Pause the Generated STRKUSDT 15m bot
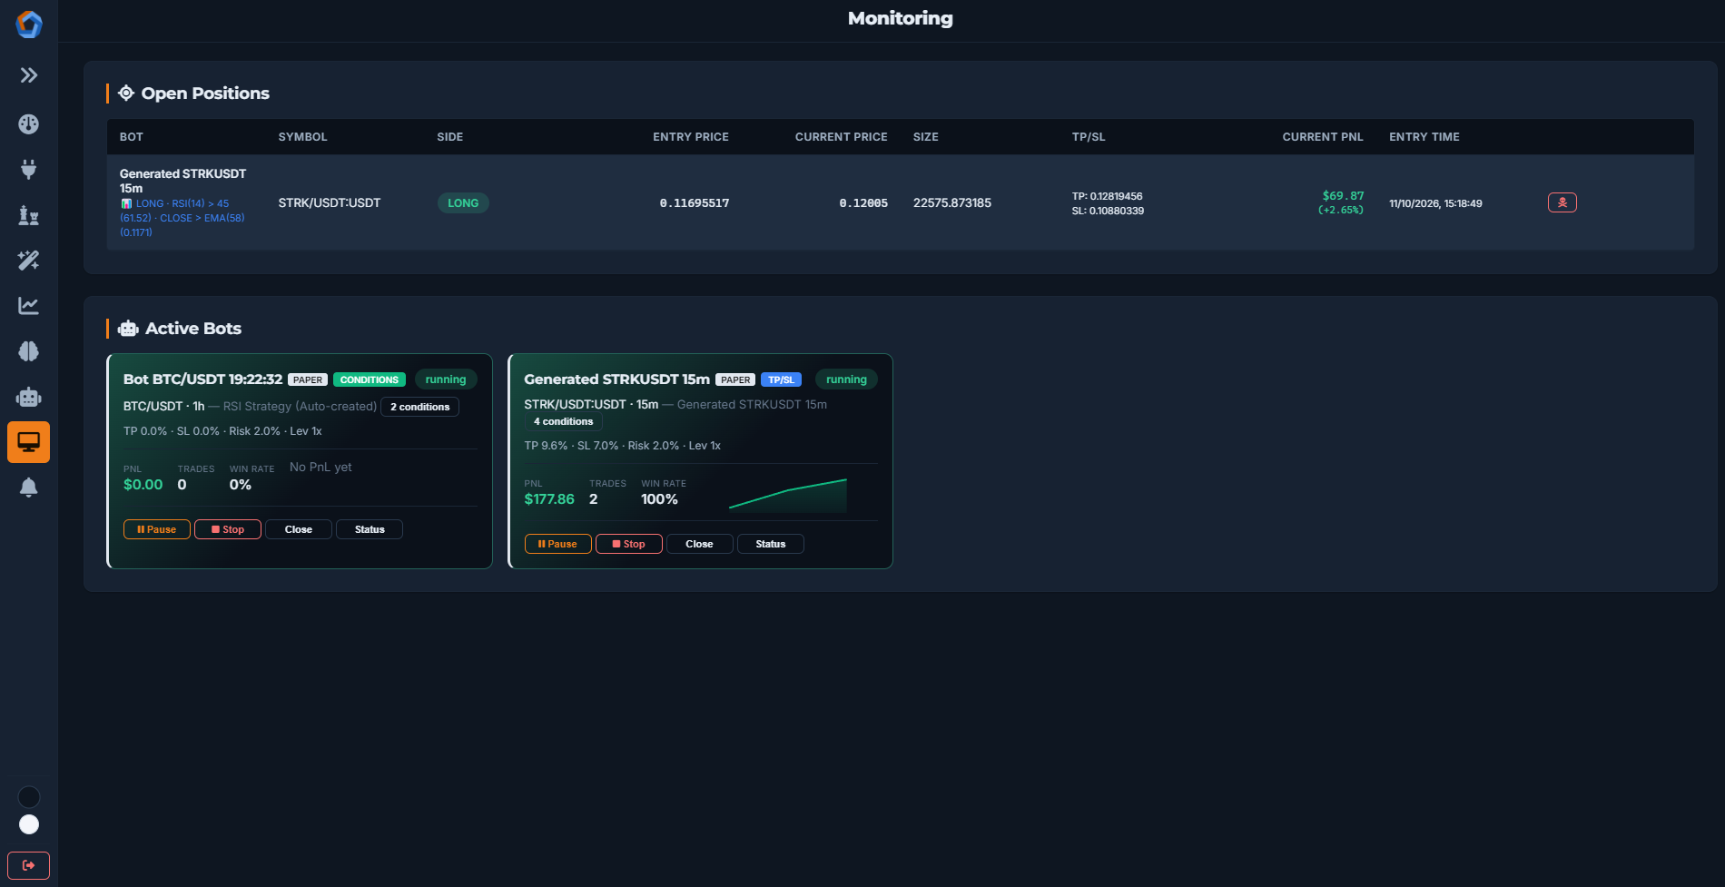Image resolution: width=1725 pixels, height=887 pixels. click(x=558, y=544)
